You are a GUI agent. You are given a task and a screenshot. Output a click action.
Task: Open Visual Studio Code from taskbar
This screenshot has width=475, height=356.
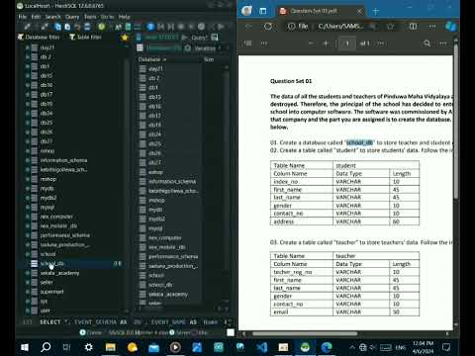[262, 347]
